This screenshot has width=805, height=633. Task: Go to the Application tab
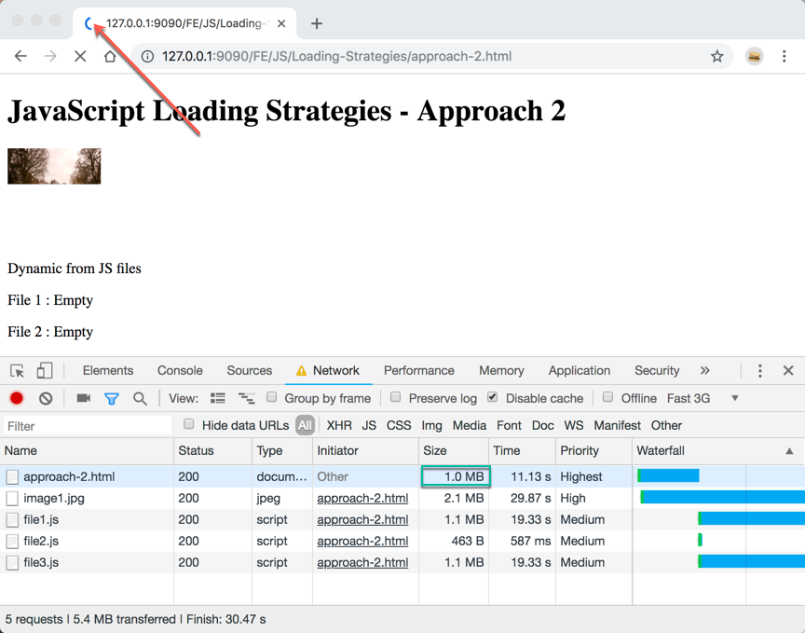[580, 370]
